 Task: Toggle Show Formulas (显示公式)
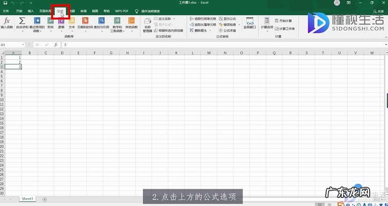pos(227,19)
